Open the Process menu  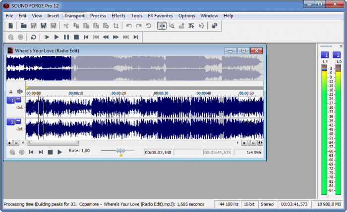(x=98, y=15)
